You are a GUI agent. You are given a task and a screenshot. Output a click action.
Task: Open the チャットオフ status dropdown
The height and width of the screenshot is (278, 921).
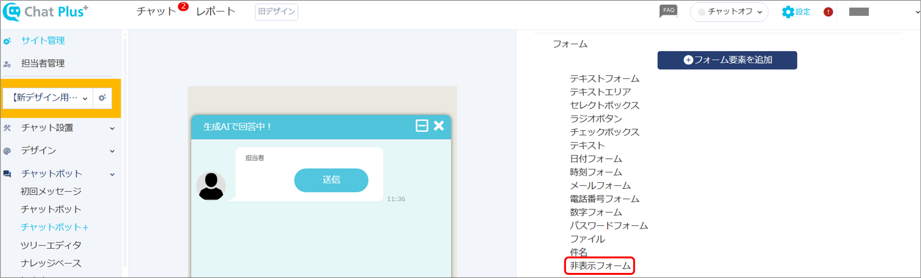(729, 12)
